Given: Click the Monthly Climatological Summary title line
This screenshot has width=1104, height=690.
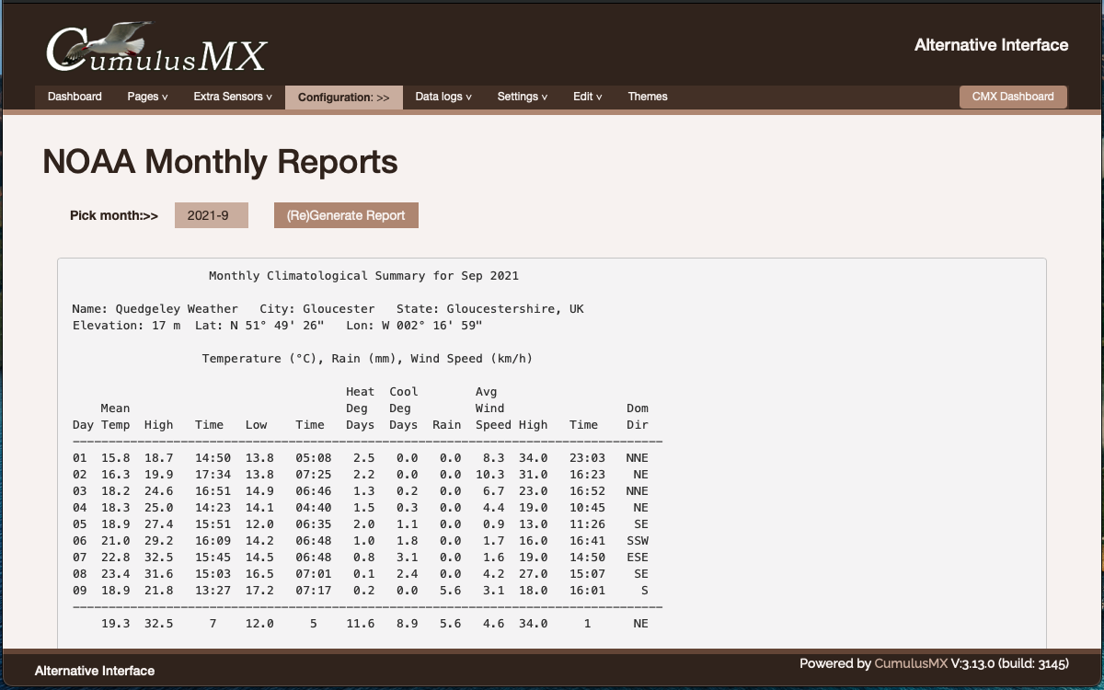Looking at the screenshot, I should (363, 276).
